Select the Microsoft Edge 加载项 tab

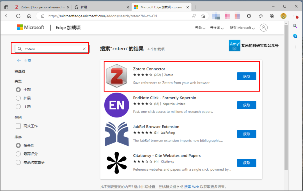pyautogui.click(x=161, y=7)
